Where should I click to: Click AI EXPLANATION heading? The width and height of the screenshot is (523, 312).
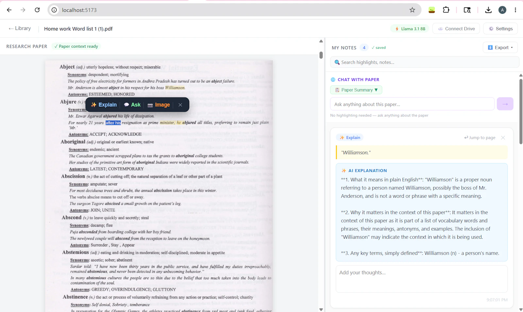coord(367,171)
